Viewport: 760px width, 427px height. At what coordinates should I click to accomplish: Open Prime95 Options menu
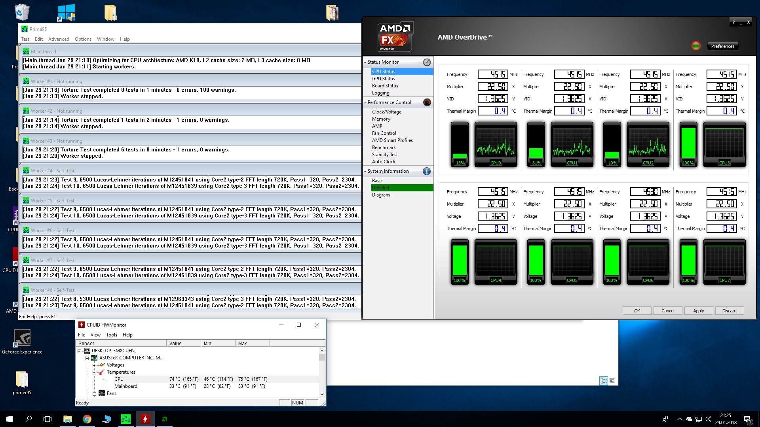click(83, 39)
